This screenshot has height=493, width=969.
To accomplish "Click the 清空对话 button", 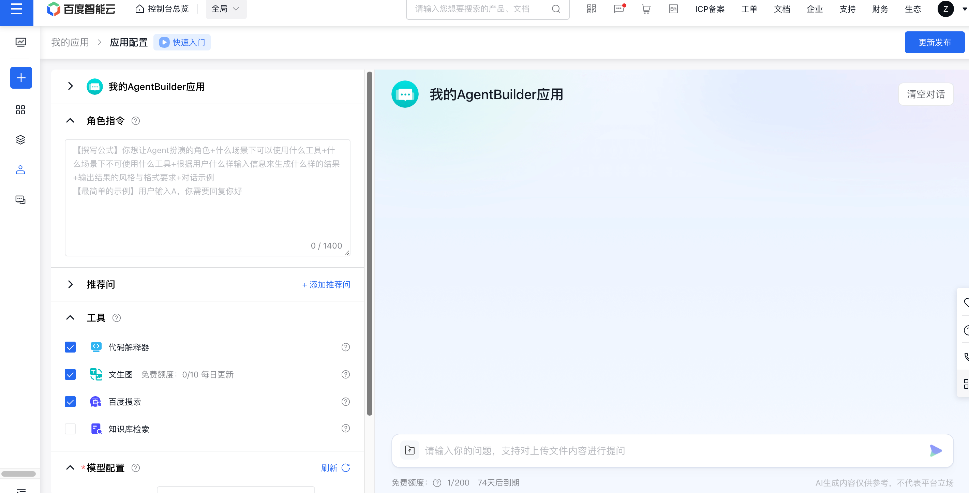I will [x=926, y=94].
